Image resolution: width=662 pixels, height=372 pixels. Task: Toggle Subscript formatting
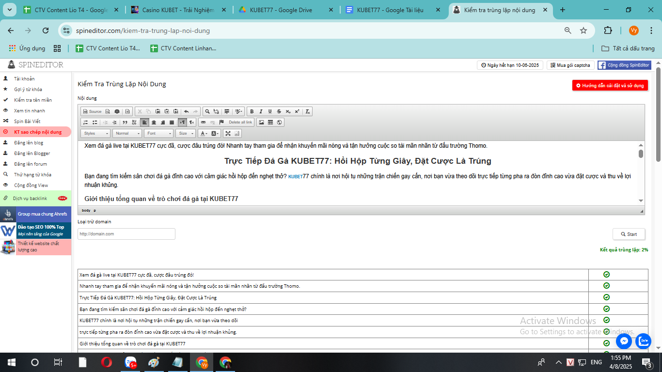(288, 111)
